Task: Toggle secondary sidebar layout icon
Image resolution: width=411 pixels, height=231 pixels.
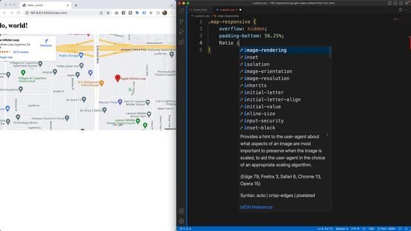Action: pos(401,3)
